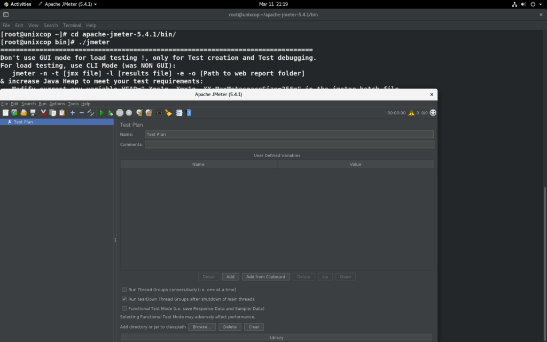Viewport: 547px width, 342px height.
Task: Click the Open file folder icon
Action: 24,113
